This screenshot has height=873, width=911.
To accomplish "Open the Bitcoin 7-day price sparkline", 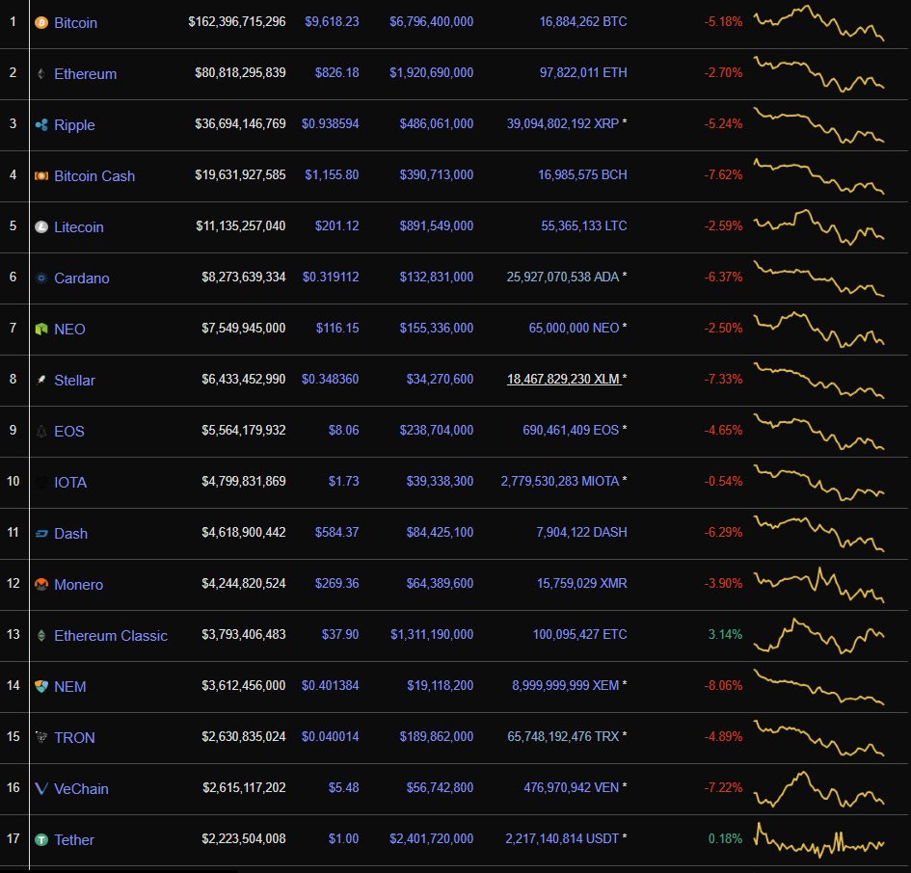I will tap(818, 23).
